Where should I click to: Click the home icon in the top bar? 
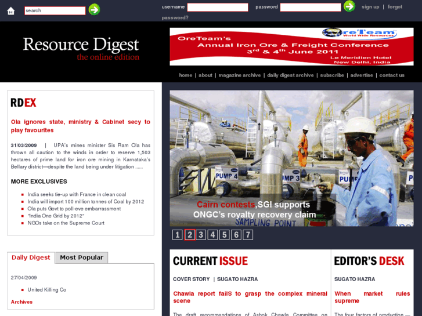pos(11,11)
